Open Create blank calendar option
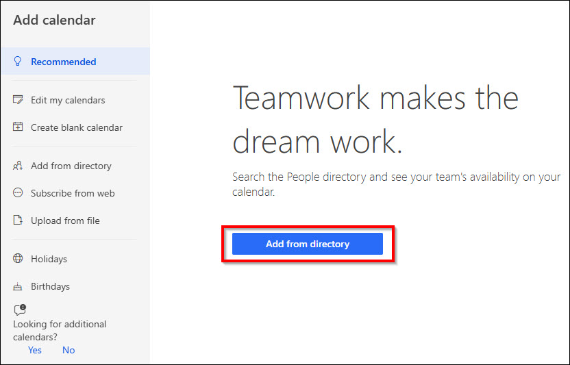 pos(77,127)
